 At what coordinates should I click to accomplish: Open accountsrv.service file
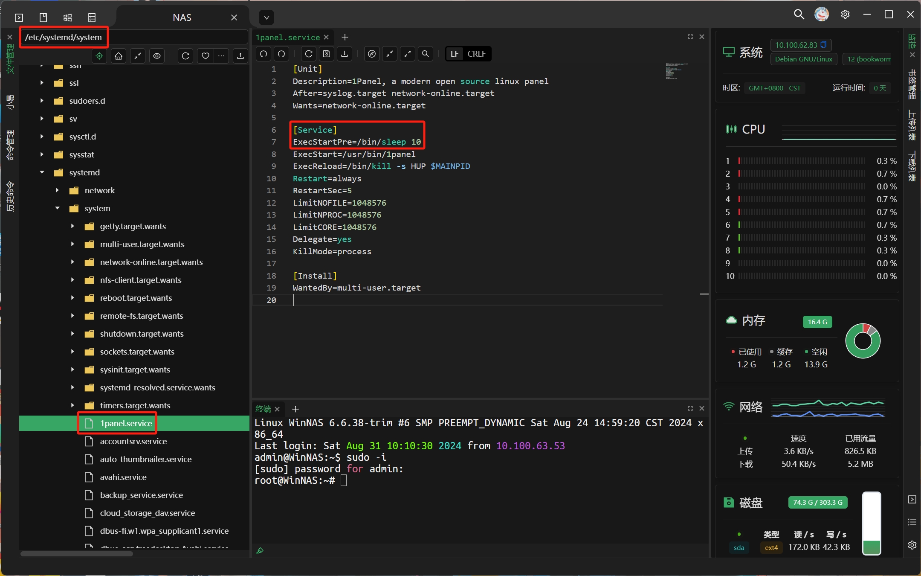click(x=133, y=441)
